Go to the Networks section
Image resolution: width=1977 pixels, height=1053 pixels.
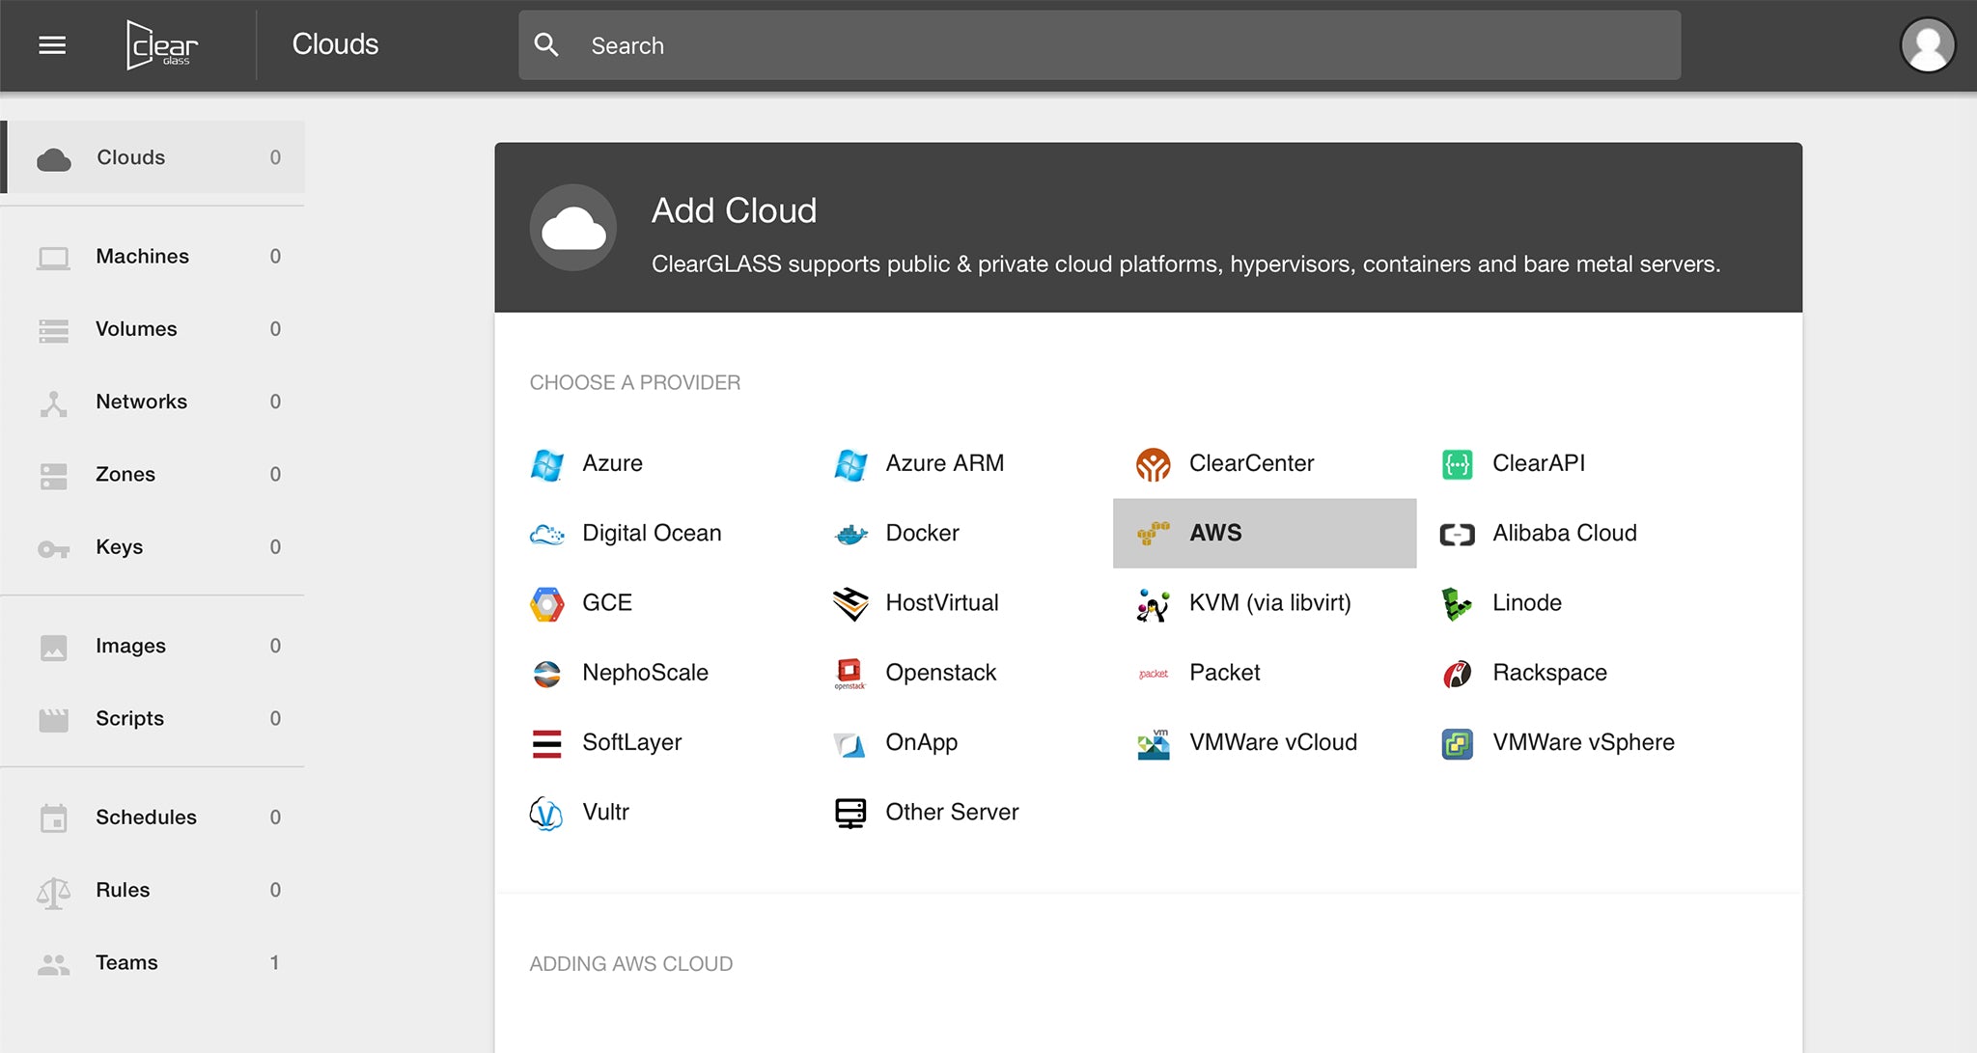click(141, 402)
